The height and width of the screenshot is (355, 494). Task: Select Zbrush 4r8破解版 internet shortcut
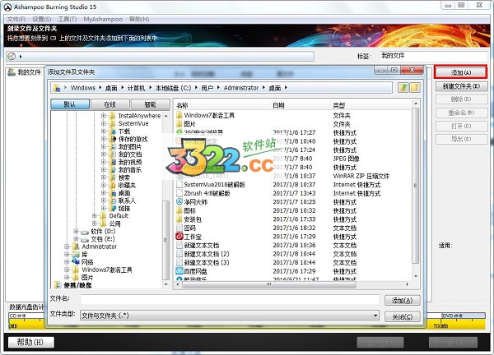click(203, 193)
